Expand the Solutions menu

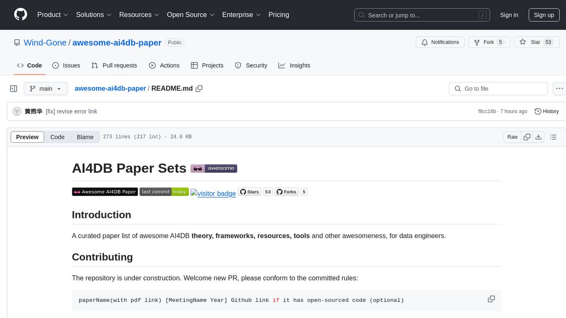(94, 15)
